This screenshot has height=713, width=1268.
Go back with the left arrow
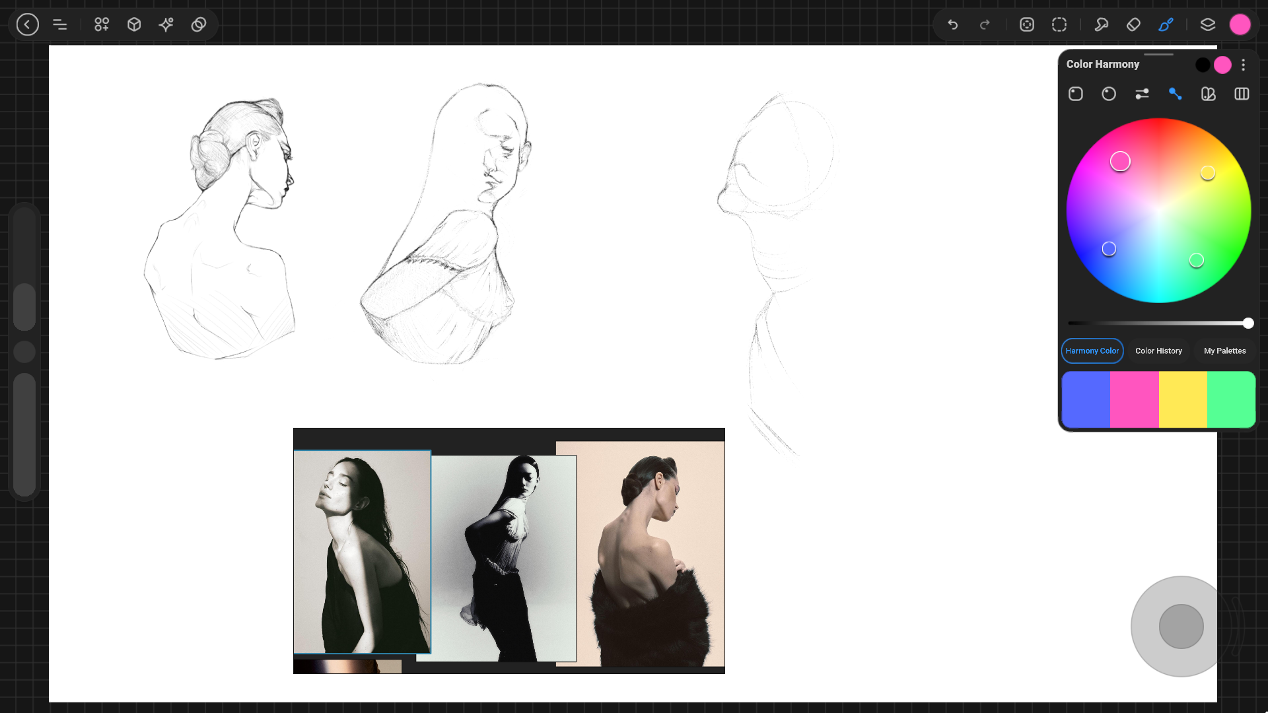pos(27,24)
